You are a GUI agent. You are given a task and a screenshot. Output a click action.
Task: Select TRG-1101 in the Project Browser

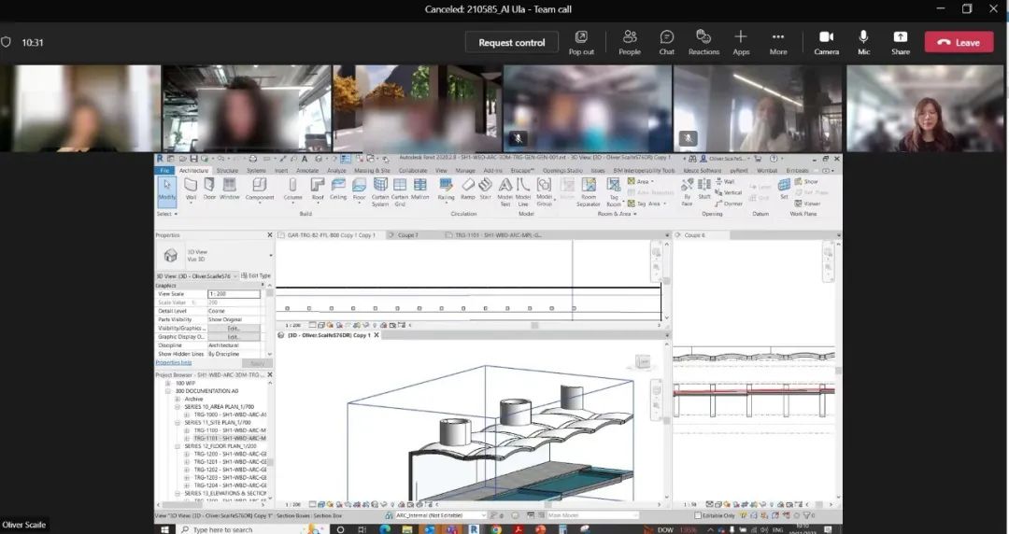(x=229, y=438)
